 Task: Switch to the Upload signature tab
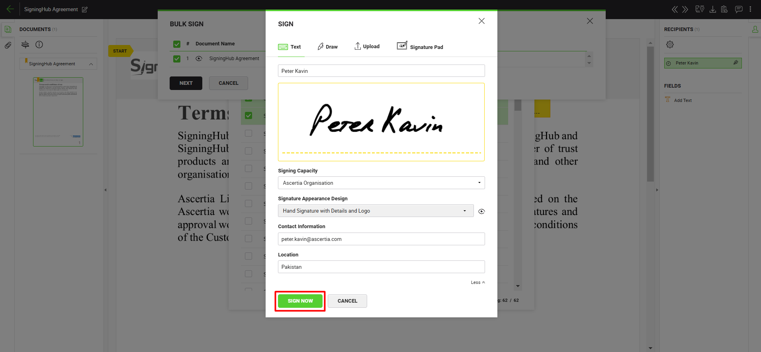(x=367, y=47)
